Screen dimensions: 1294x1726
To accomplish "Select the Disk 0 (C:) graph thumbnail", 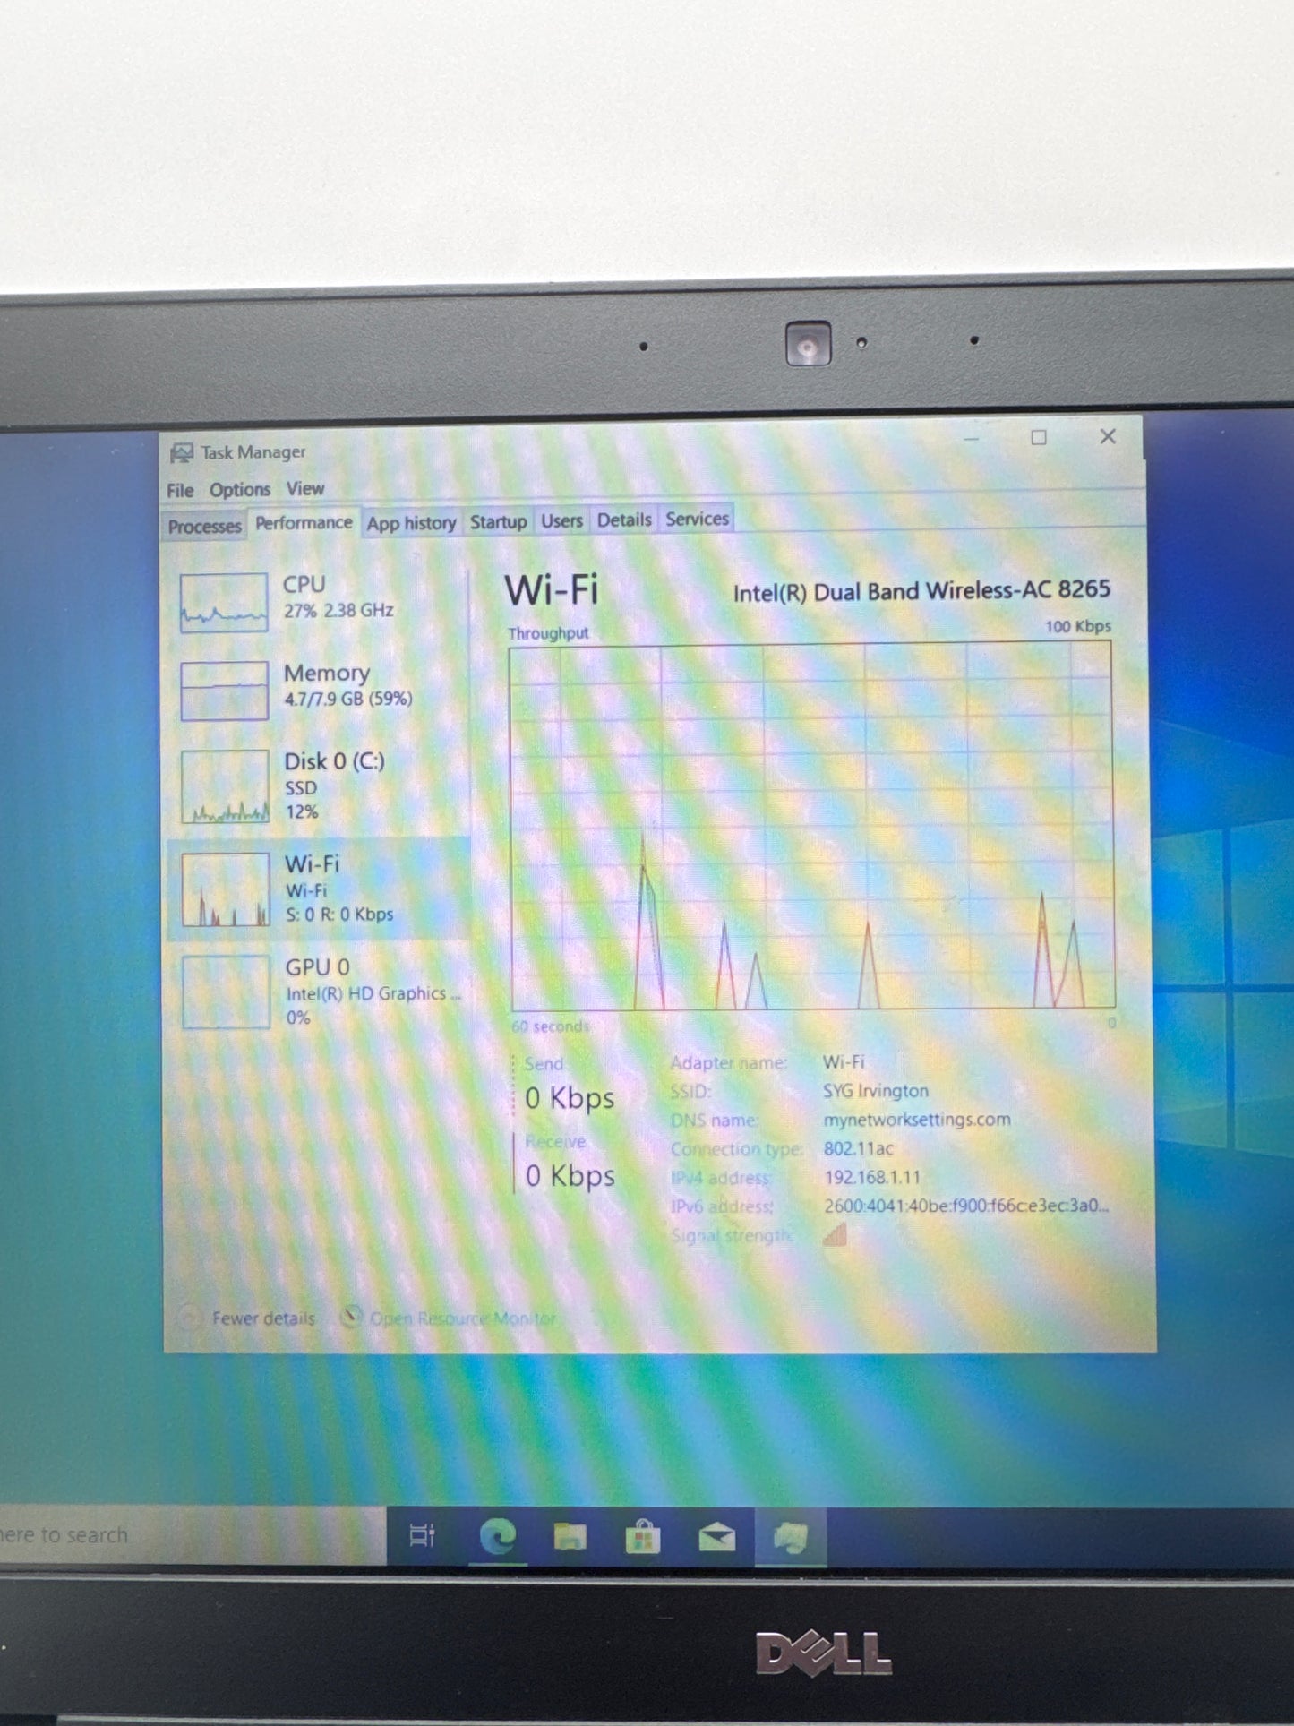I will click(226, 786).
